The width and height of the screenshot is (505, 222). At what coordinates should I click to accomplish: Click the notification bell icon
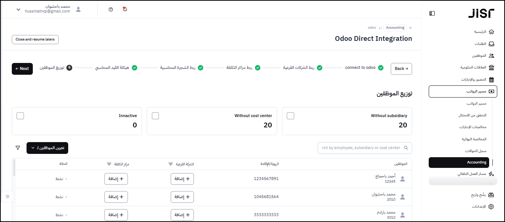click(x=125, y=9)
